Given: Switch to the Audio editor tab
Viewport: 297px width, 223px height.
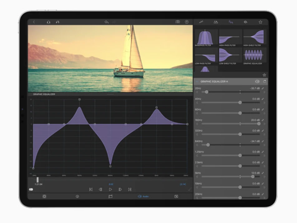Looking at the screenshot, I should click(x=143, y=197).
